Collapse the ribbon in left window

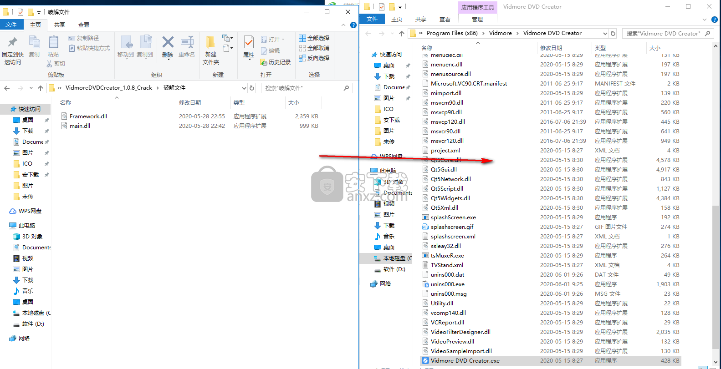click(343, 25)
